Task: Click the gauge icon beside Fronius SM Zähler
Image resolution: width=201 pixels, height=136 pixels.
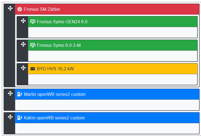Action: [x=20, y=9]
